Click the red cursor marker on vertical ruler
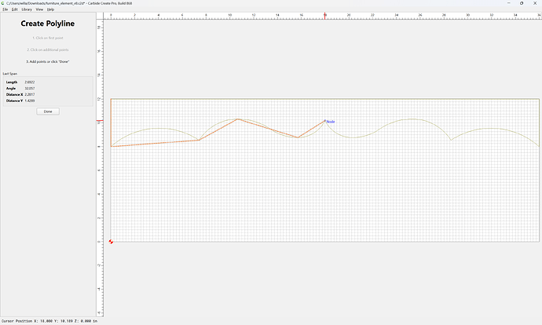The width and height of the screenshot is (542, 325). click(100, 121)
